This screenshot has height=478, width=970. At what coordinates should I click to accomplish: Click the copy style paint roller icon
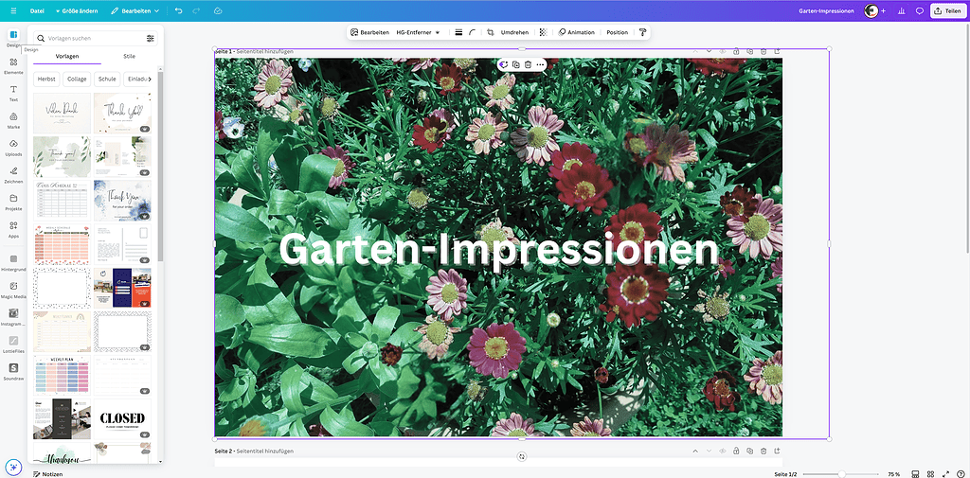pos(642,32)
